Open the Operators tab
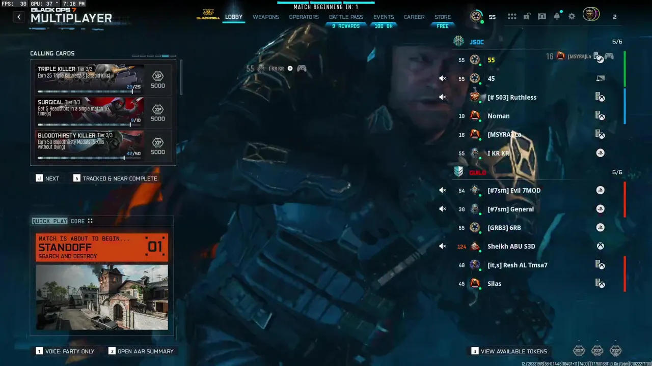Image resolution: width=652 pixels, height=366 pixels. (304, 17)
